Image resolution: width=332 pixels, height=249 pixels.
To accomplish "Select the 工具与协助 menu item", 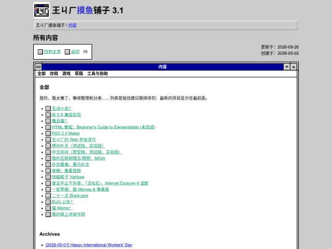I will tap(97, 74).
